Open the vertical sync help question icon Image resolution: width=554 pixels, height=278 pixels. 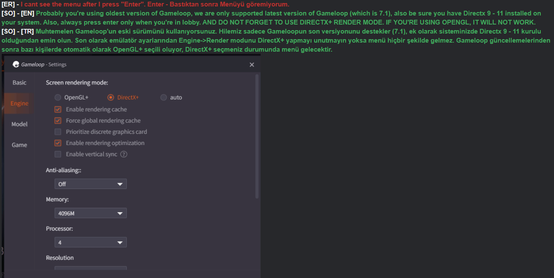pos(124,154)
